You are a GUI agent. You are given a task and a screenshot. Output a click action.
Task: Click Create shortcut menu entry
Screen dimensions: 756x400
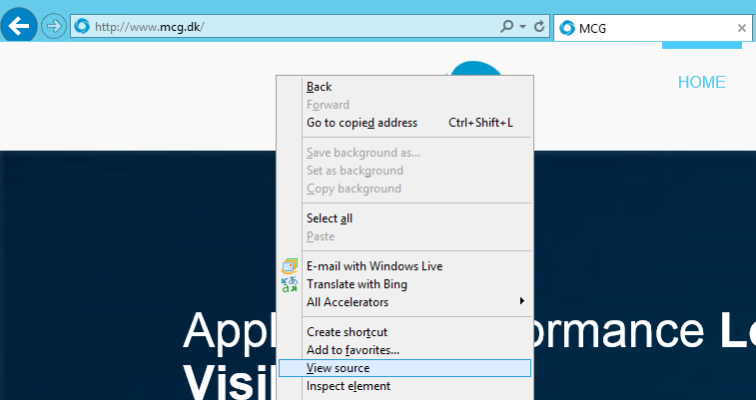click(347, 332)
